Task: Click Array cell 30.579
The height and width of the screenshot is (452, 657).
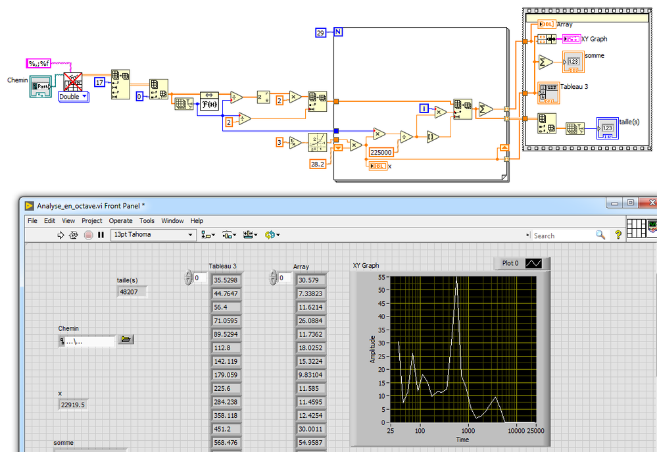Action: click(311, 280)
